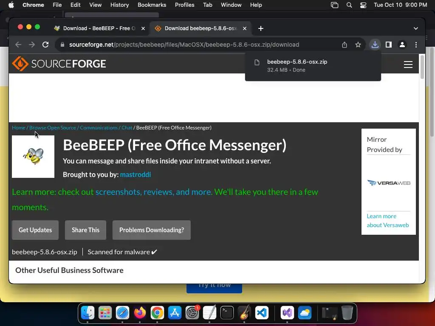The width and height of the screenshot is (435, 326).
Task: Open Chrome three-dot menu
Action: pos(416,45)
